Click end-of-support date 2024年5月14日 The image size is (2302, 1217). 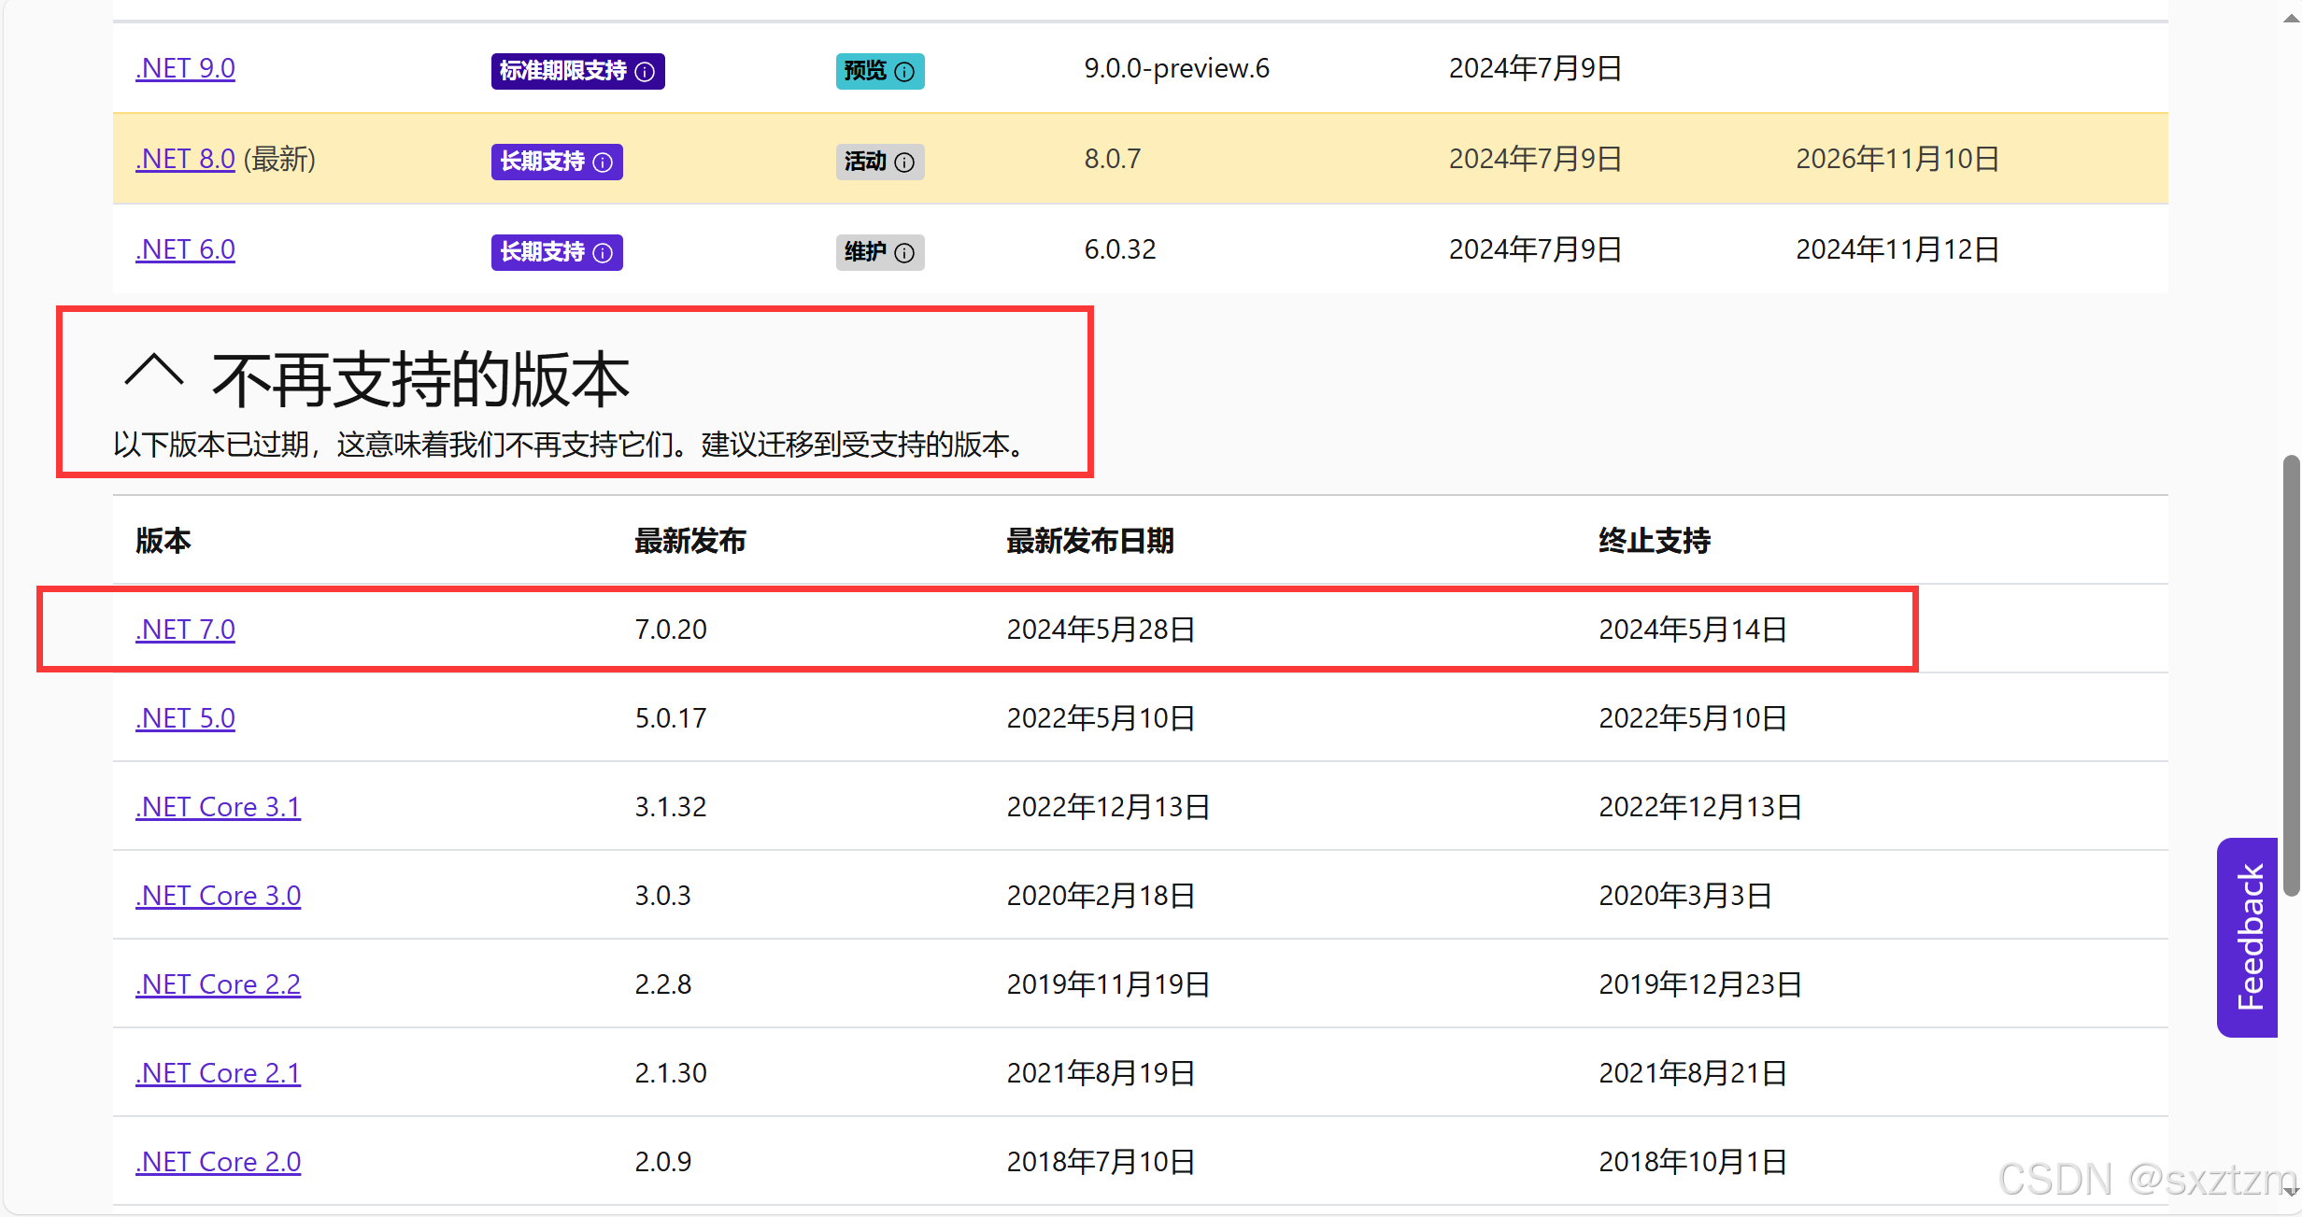click(x=1693, y=630)
